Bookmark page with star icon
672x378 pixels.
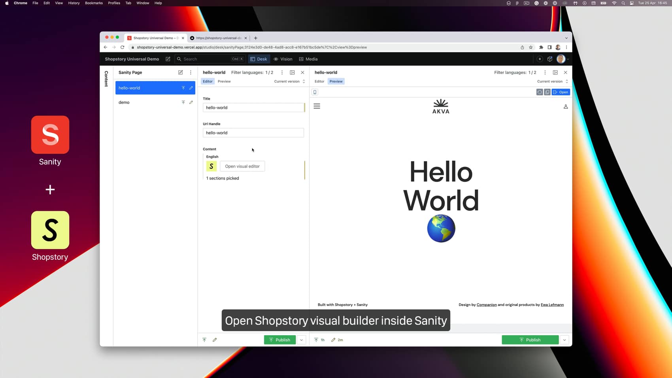tap(531, 47)
